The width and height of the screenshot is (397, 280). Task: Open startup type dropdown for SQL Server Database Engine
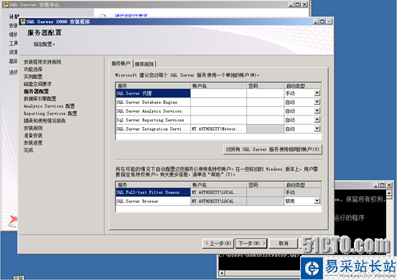[317, 102]
